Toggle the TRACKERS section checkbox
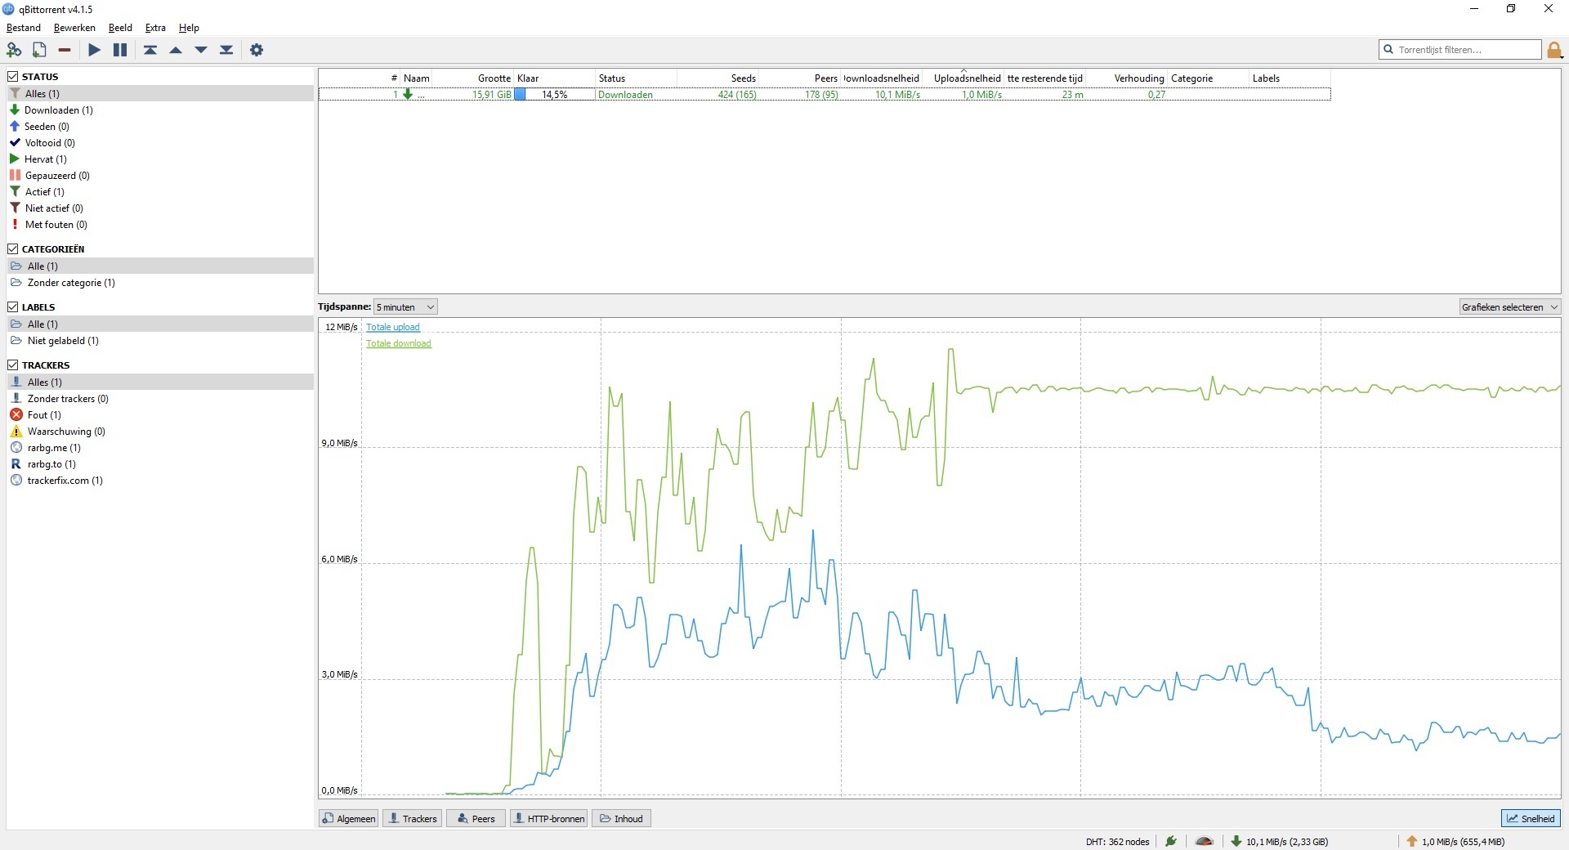 coord(13,365)
